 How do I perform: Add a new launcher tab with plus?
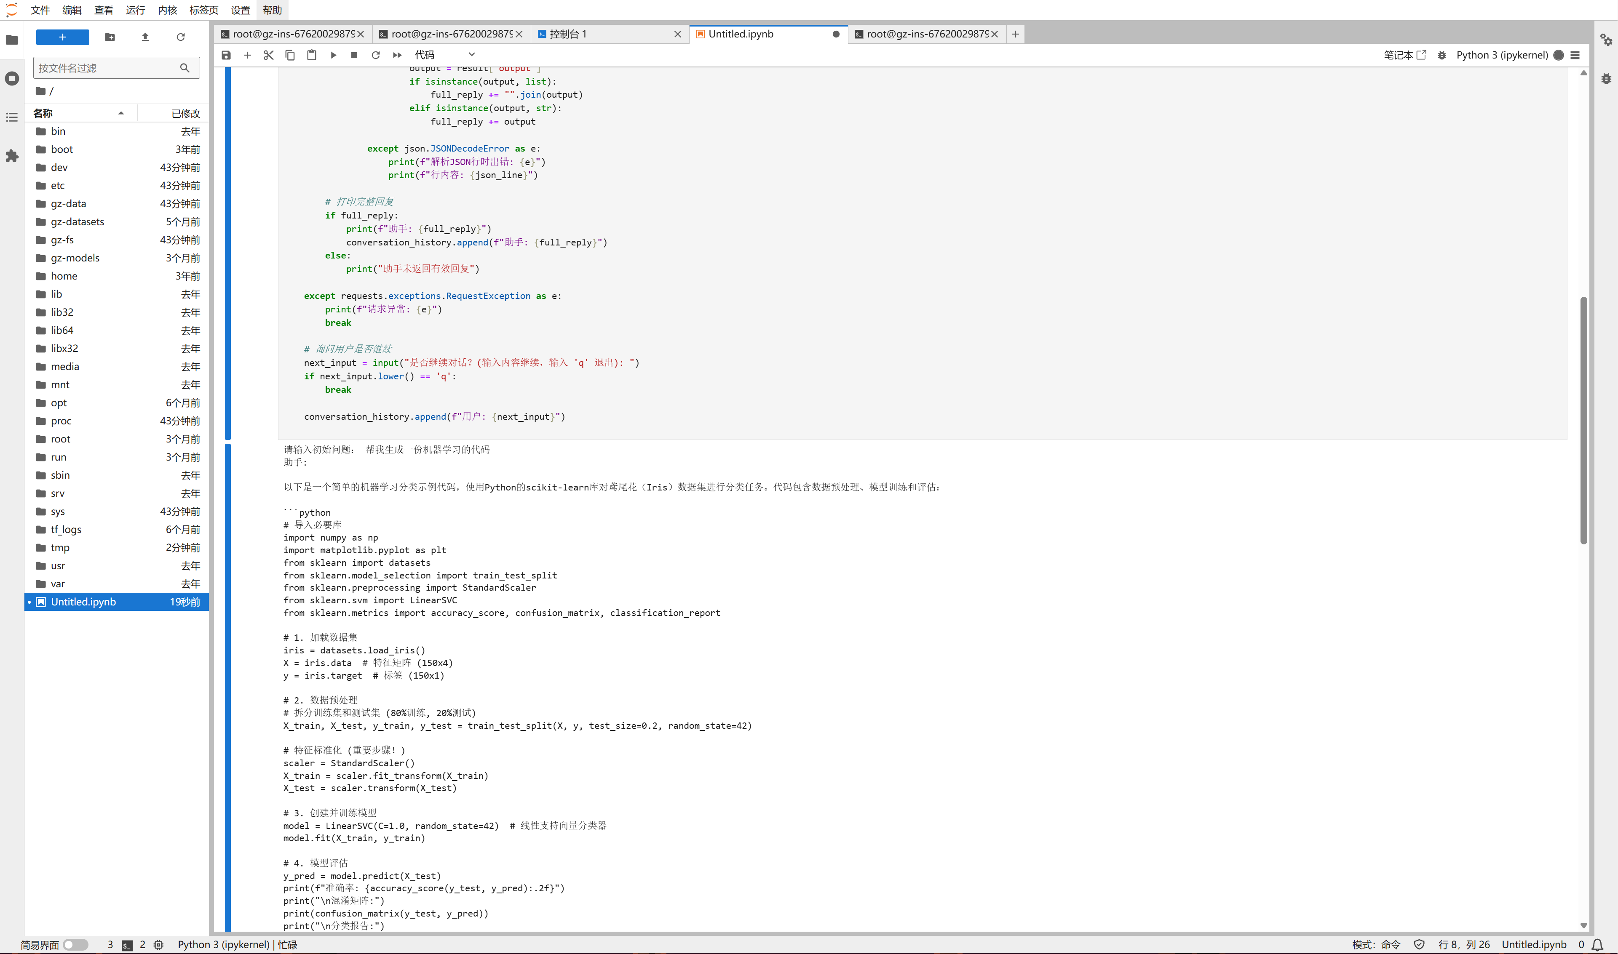point(1016,34)
